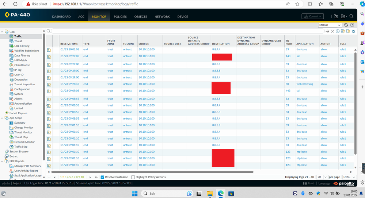Open the Manual refresh interval dropdown
The width and height of the screenshot is (365, 198).
point(330,25)
